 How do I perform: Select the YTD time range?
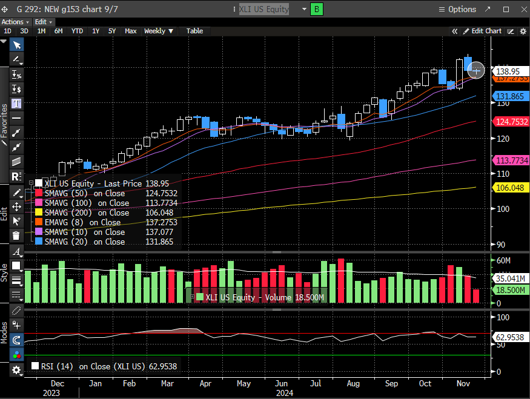pos(77,31)
